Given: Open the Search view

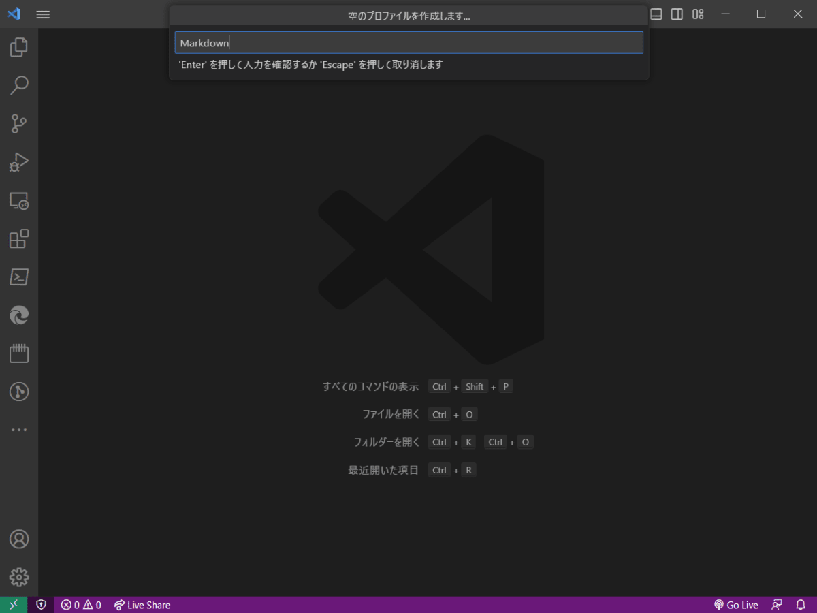Looking at the screenshot, I should 19,85.
